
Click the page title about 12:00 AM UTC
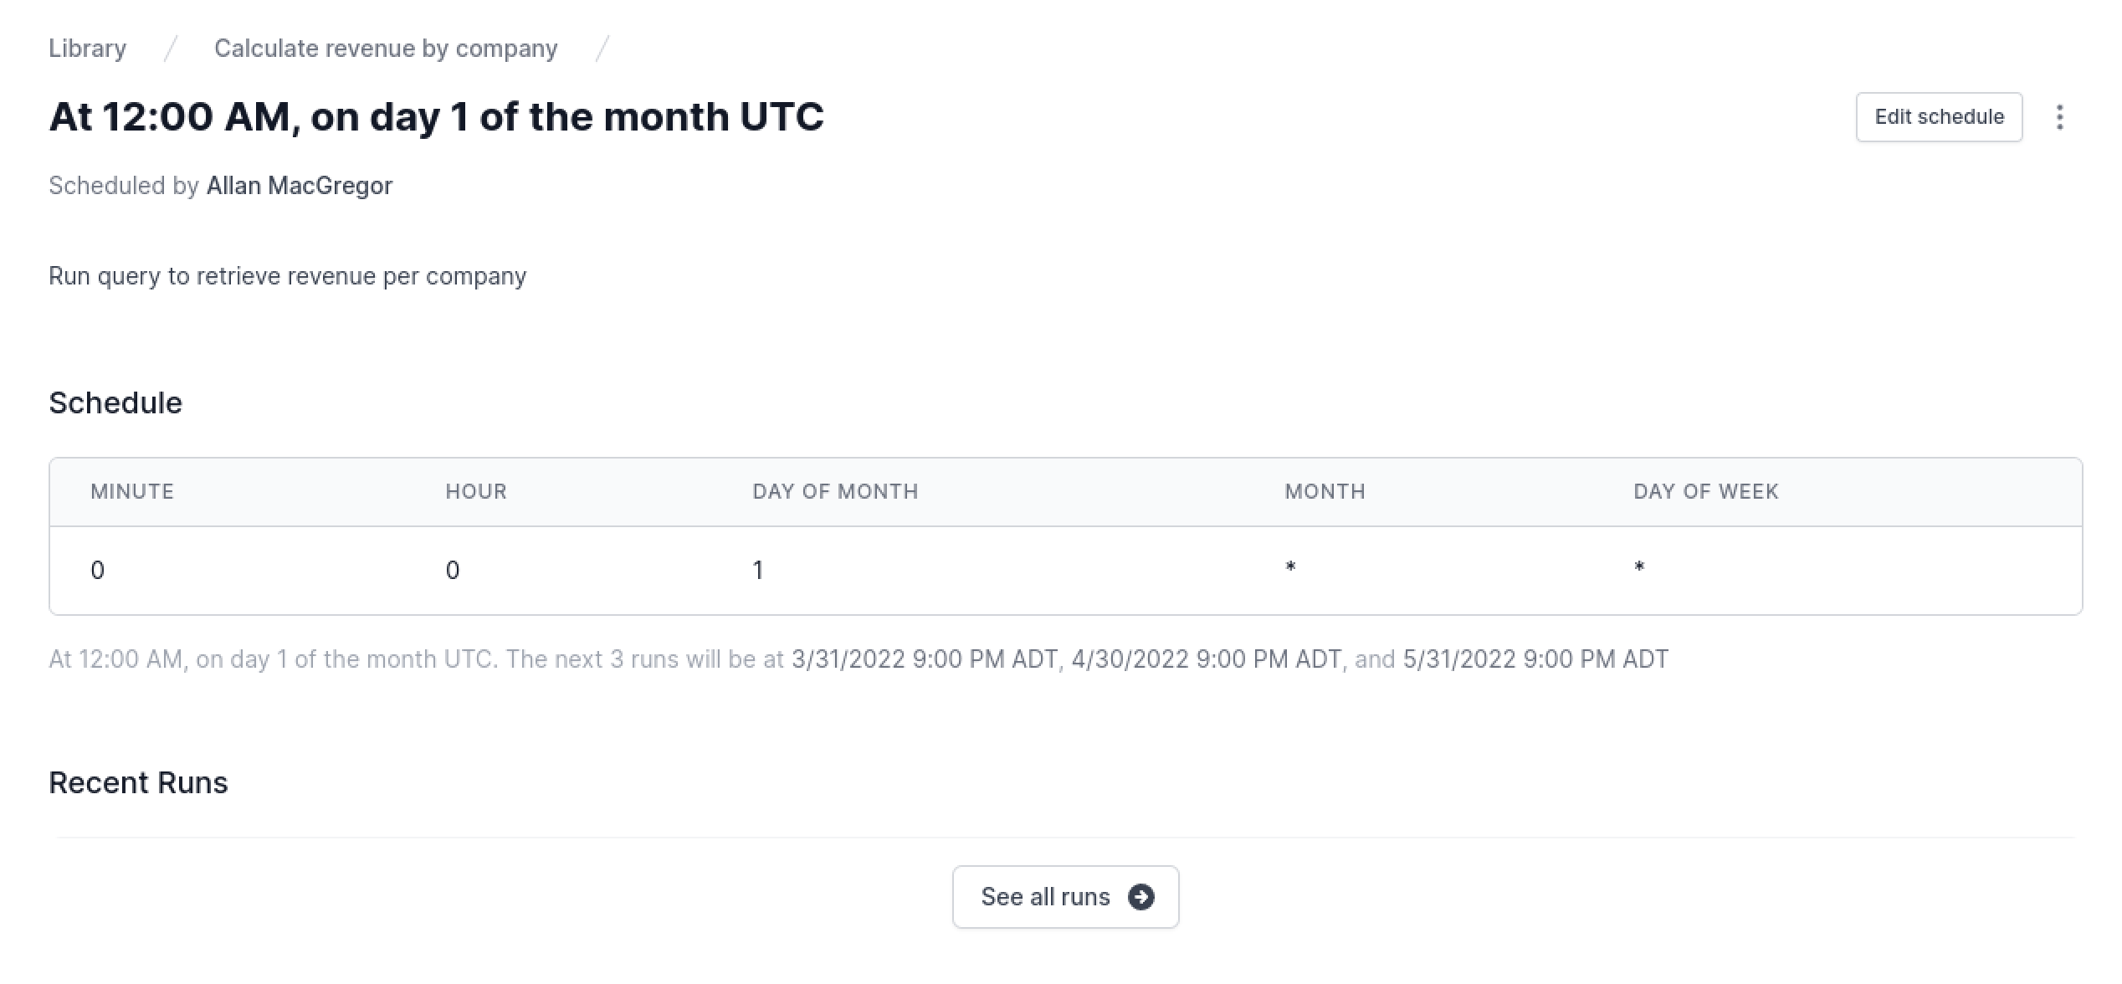click(x=437, y=117)
